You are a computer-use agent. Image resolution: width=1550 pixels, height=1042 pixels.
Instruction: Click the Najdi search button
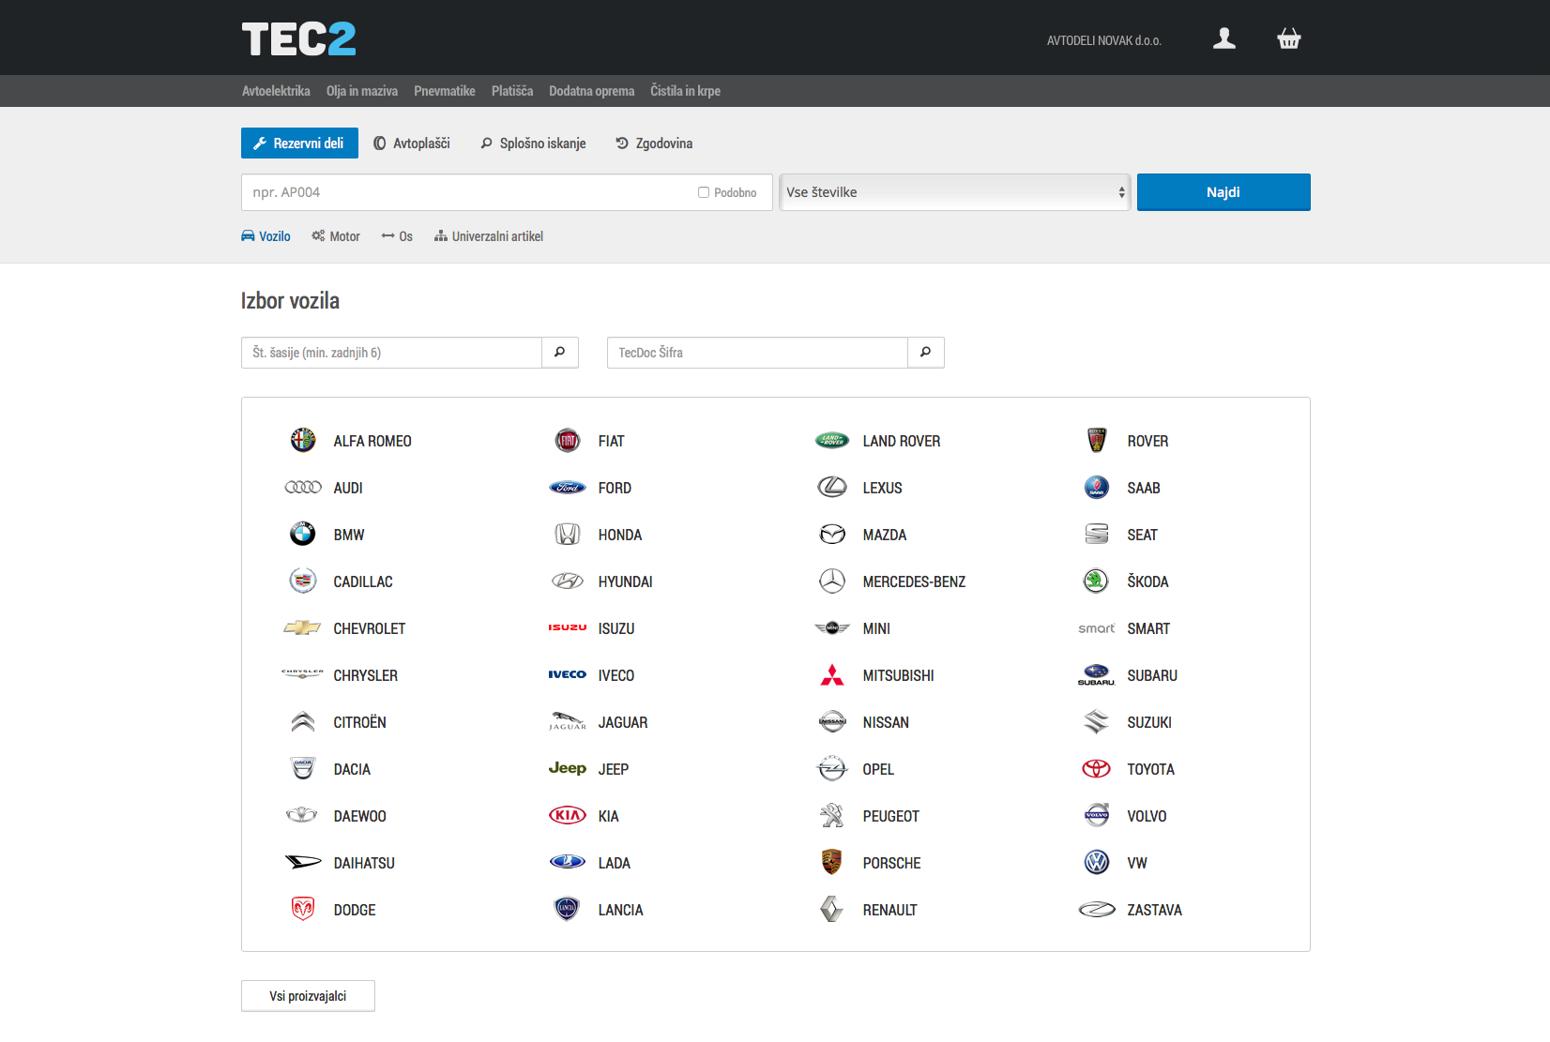(1223, 192)
